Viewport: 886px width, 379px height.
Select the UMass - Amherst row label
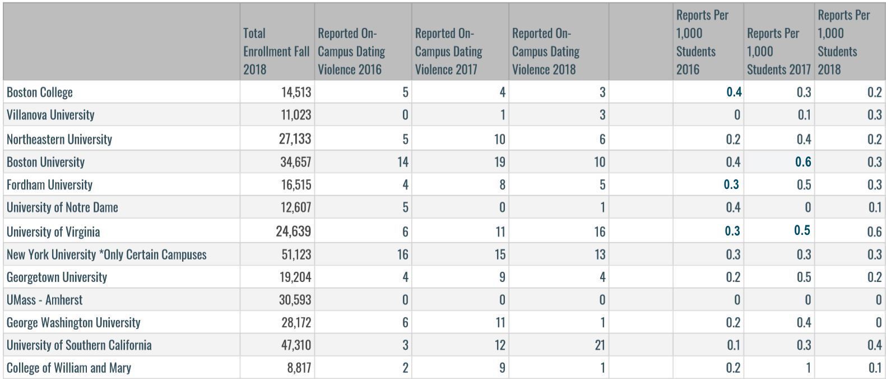coord(44,300)
